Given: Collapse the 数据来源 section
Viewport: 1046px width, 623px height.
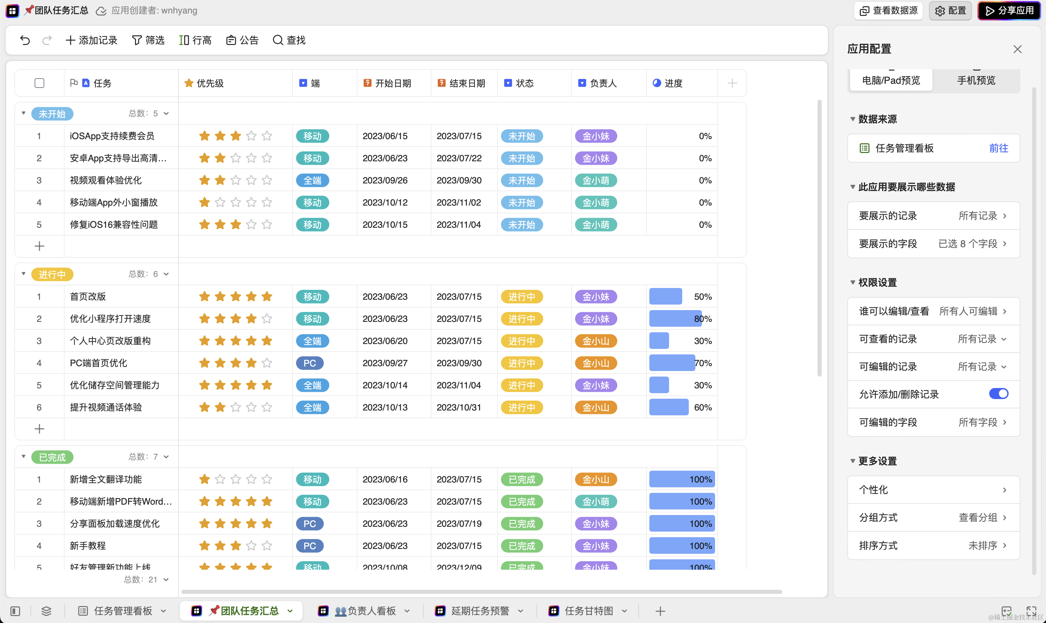Looking at the screenshot, I should [853, 119].
